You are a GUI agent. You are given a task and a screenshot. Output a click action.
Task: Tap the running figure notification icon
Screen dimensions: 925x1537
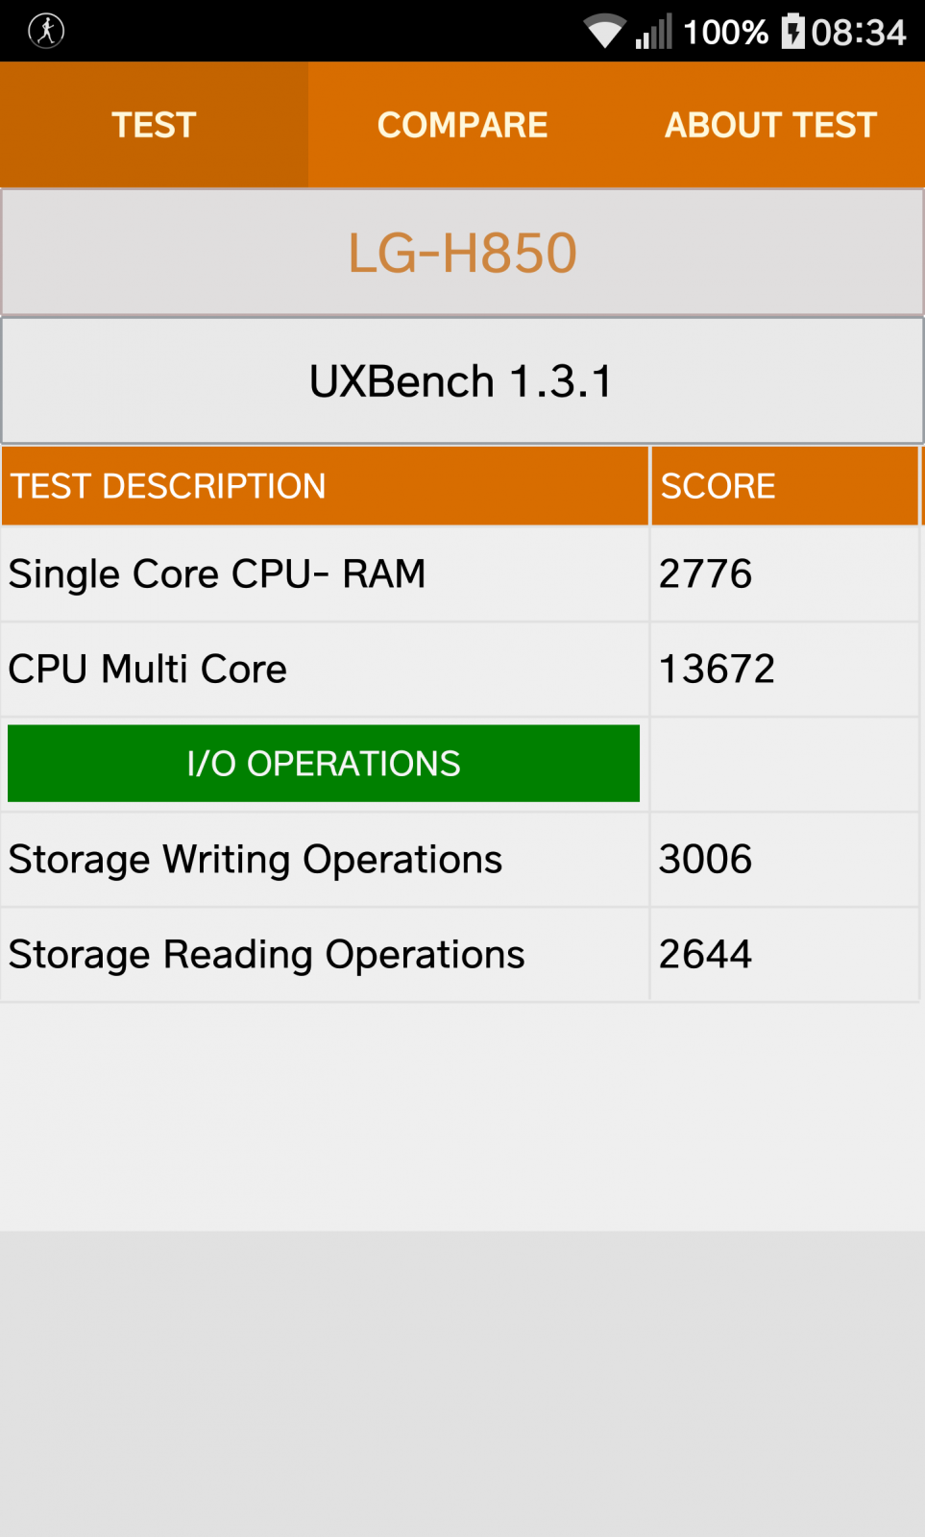click(46, 31)
